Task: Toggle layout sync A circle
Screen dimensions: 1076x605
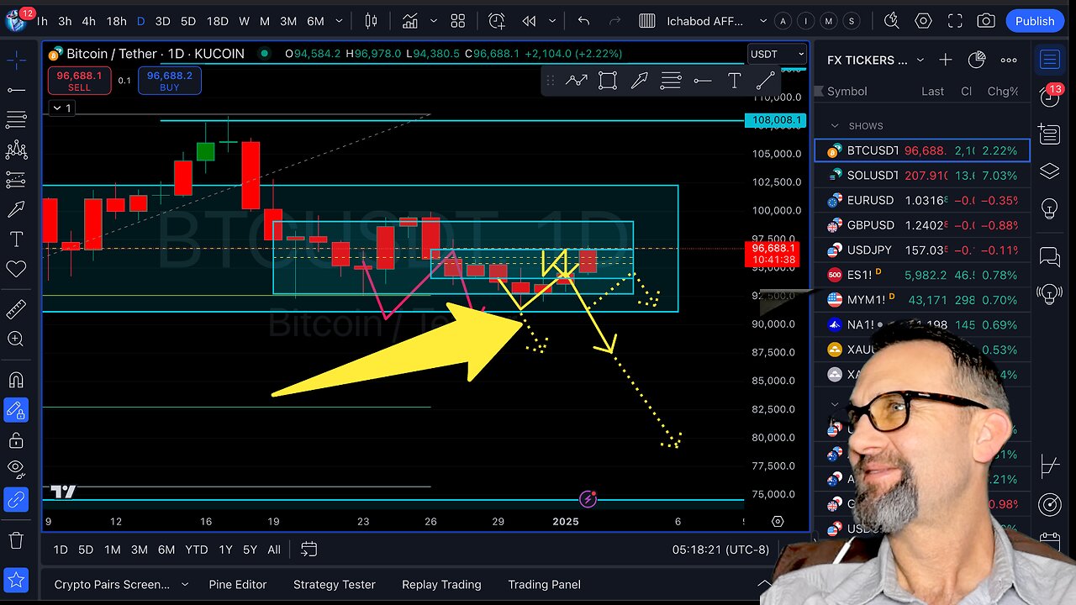Action: click(x=783, y=21)
